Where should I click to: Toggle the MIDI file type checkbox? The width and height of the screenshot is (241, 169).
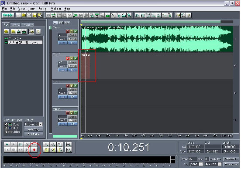(6, 128)
